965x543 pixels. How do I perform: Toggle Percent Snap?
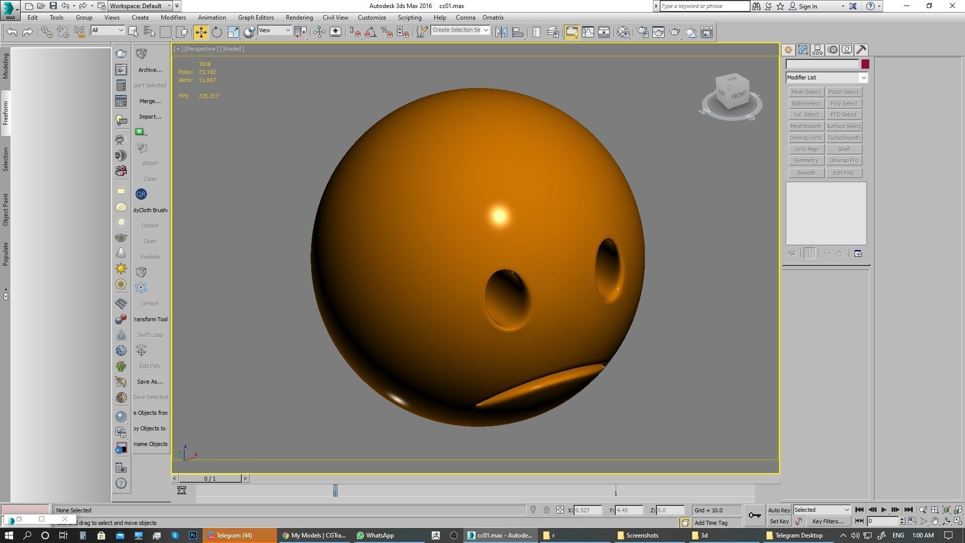tap(387, 32)
